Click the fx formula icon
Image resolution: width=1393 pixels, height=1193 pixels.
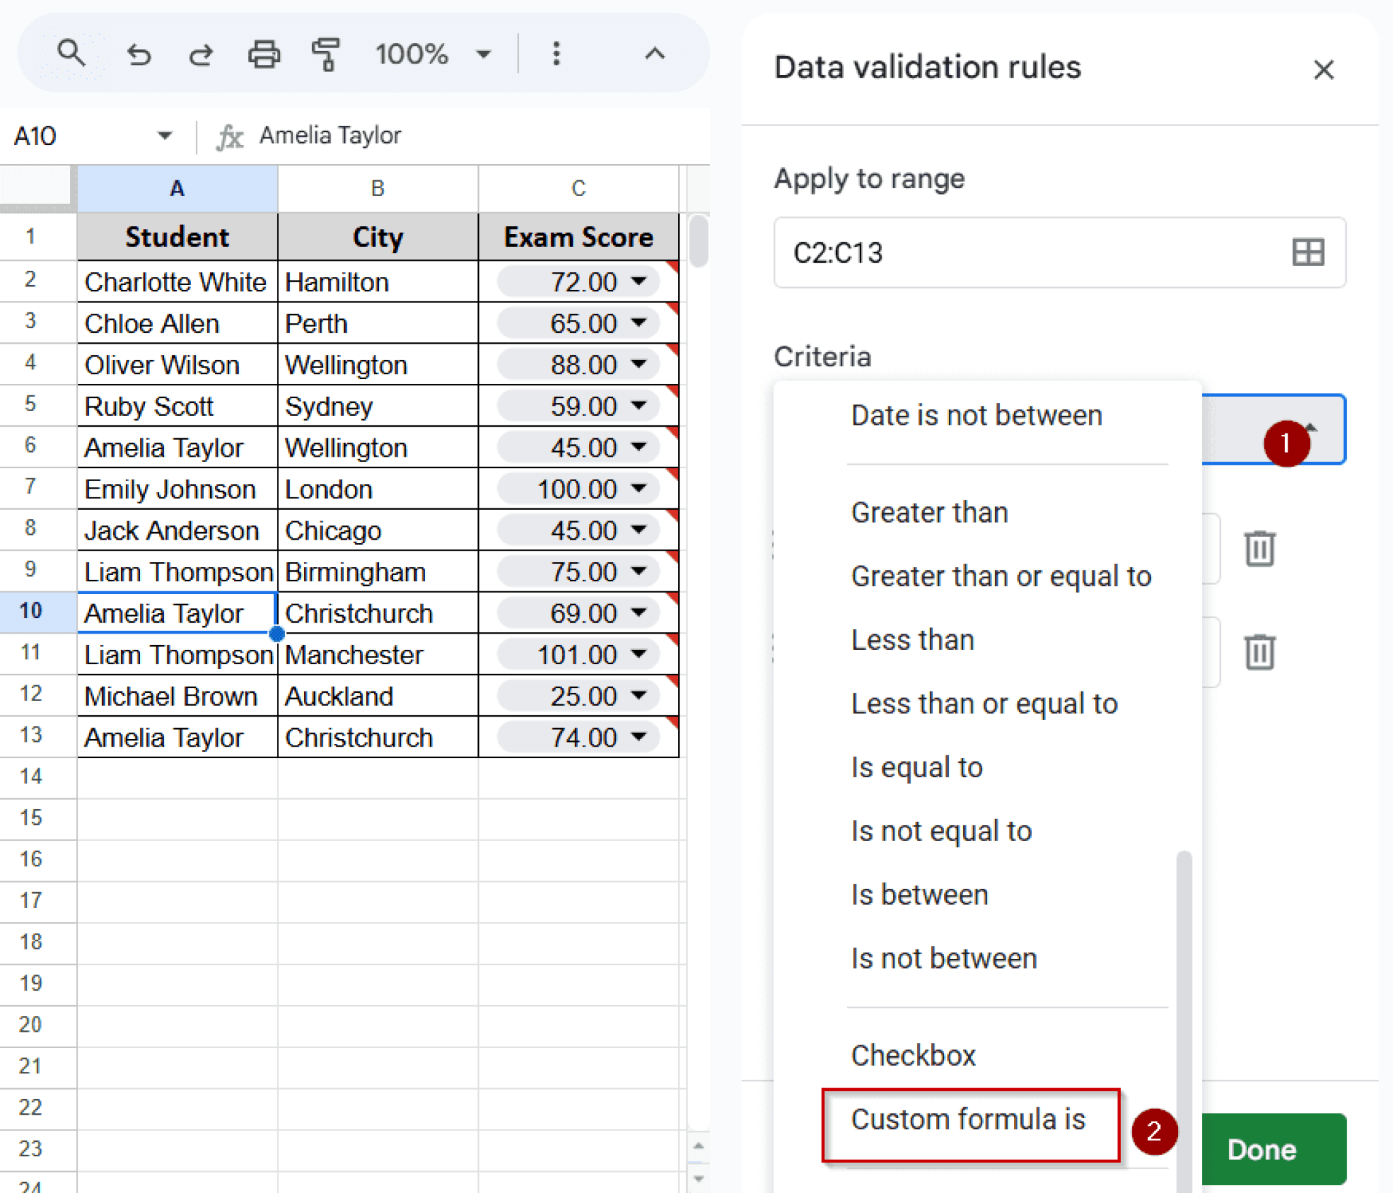pos(231,135)
